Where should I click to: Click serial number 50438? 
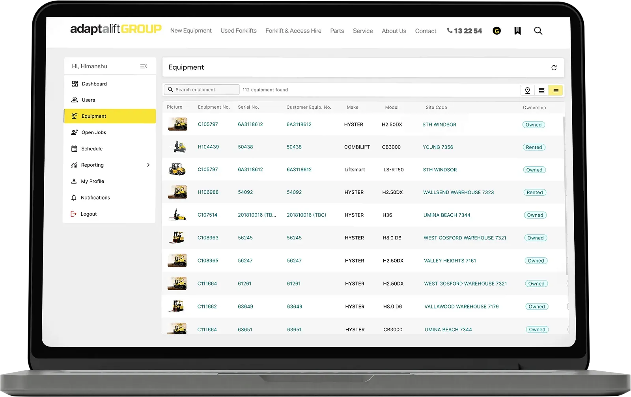(245, 147)
